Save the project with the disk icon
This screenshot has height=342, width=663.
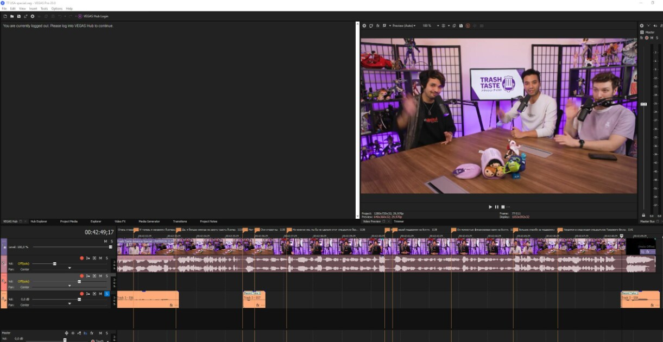pyautogui.click(x=18, y=16)
